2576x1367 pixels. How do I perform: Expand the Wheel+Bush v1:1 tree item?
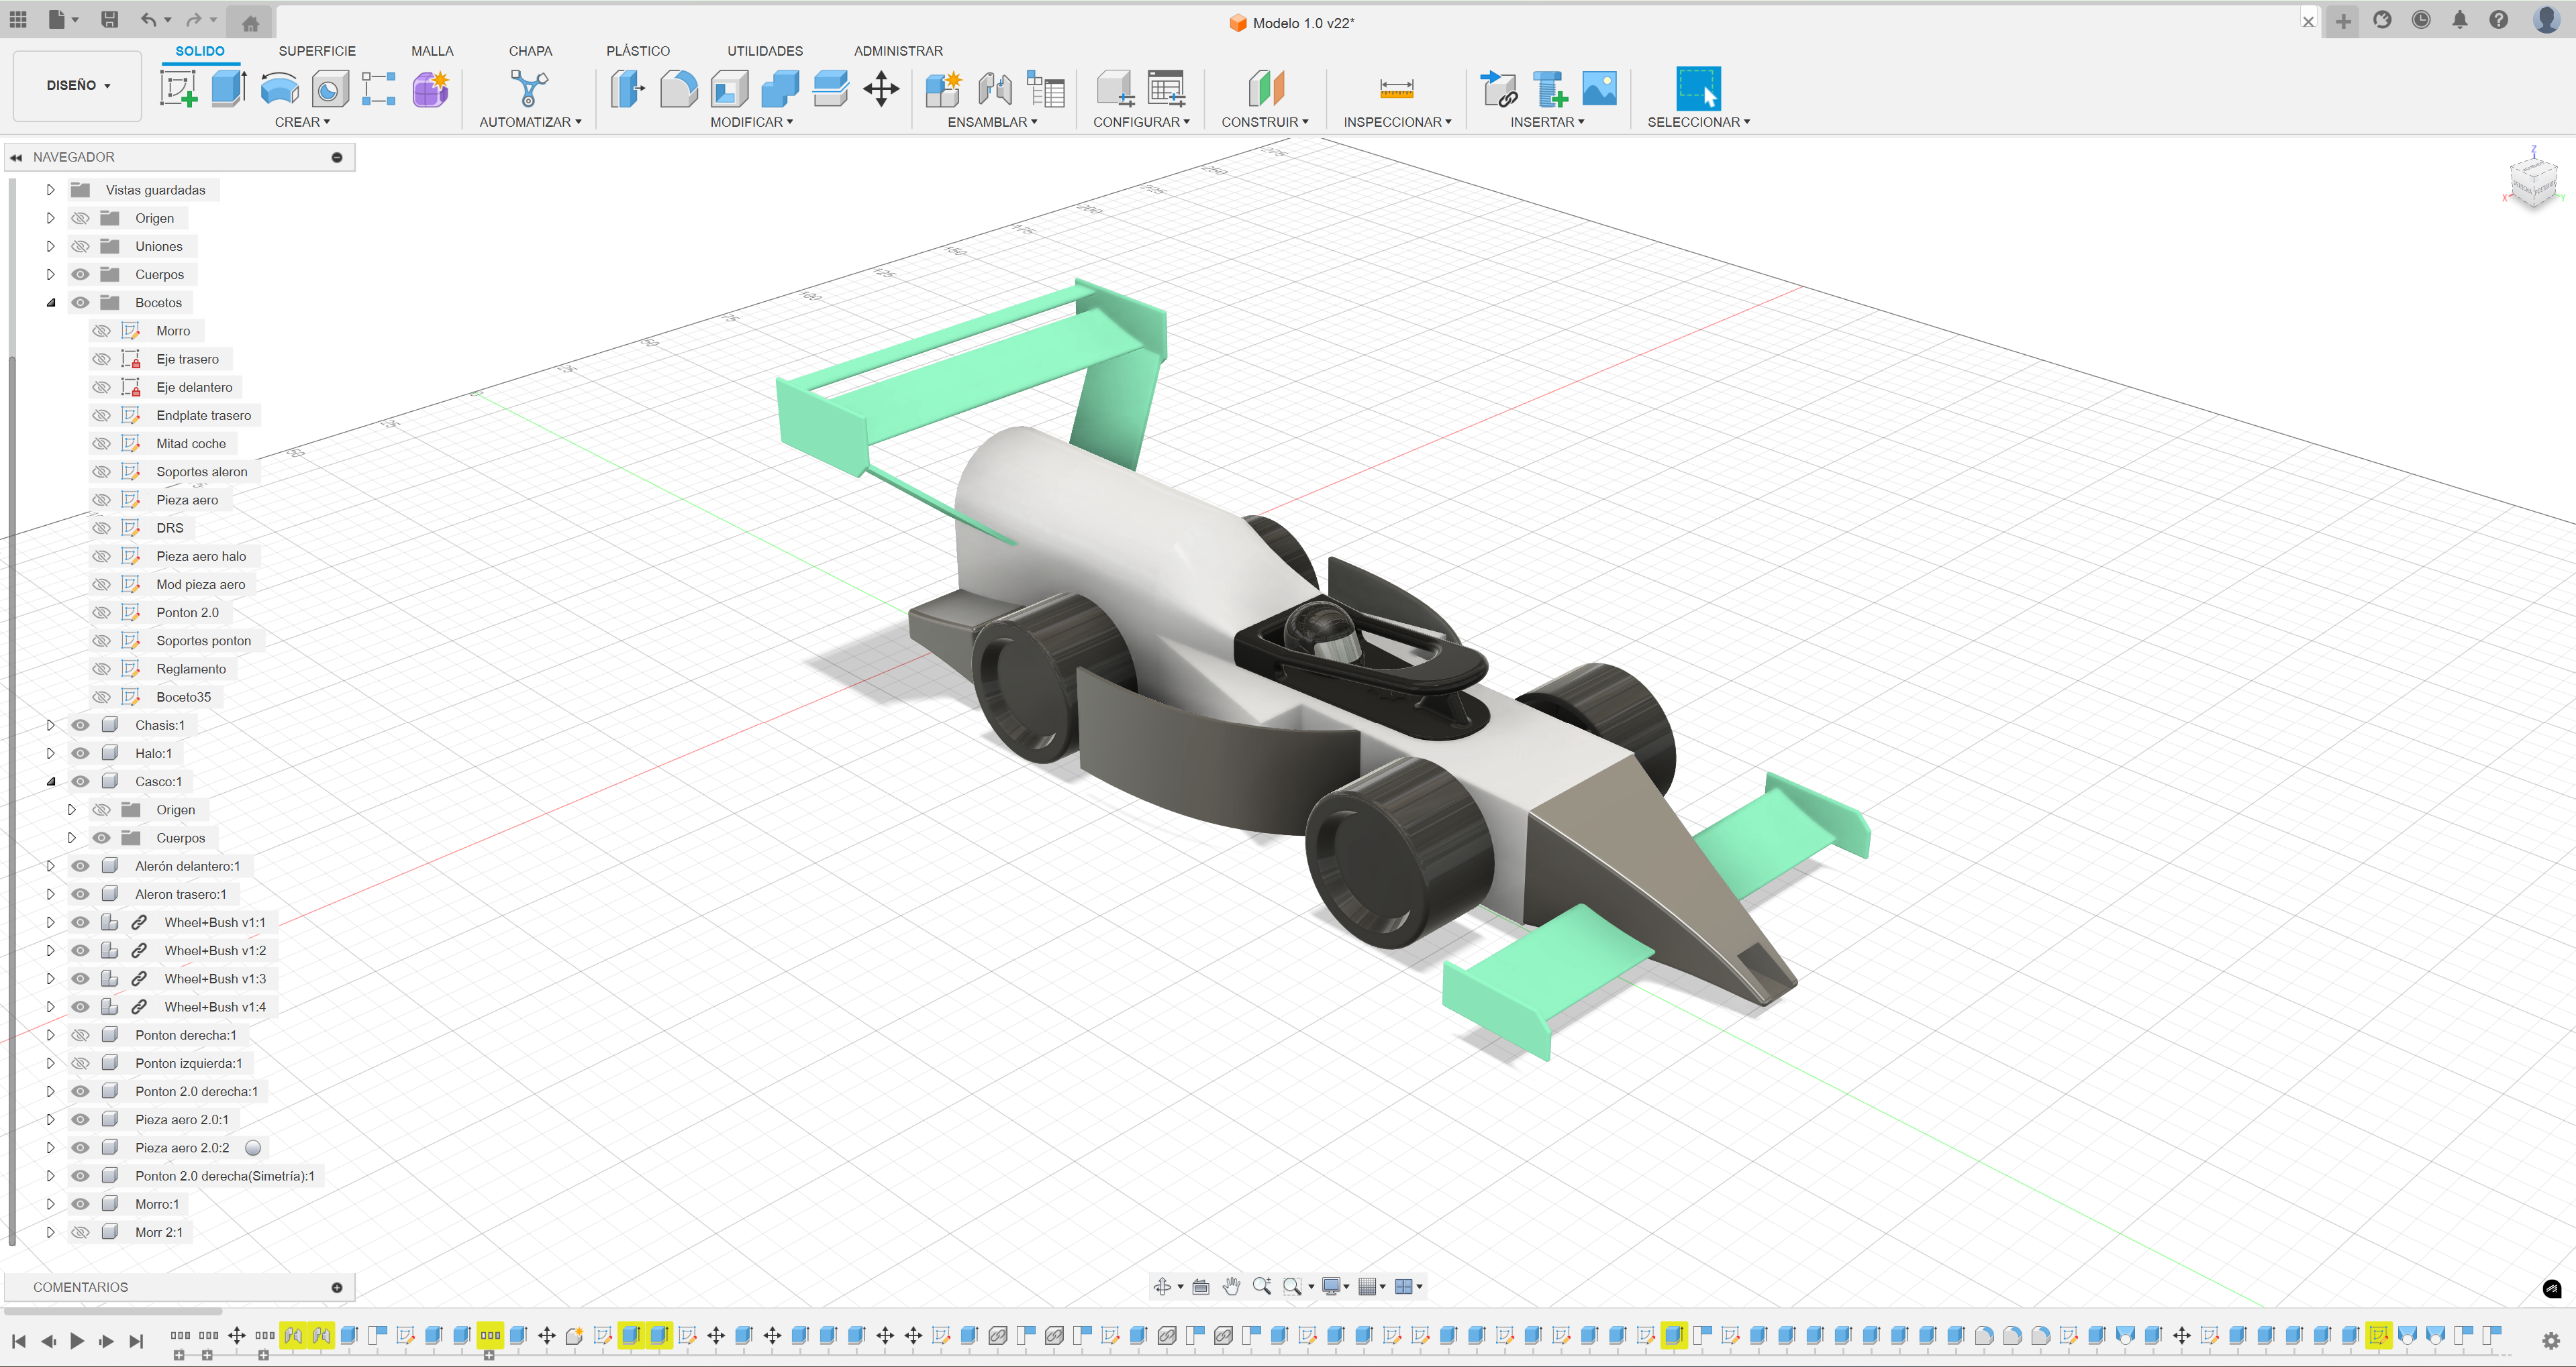pos(50,922)
